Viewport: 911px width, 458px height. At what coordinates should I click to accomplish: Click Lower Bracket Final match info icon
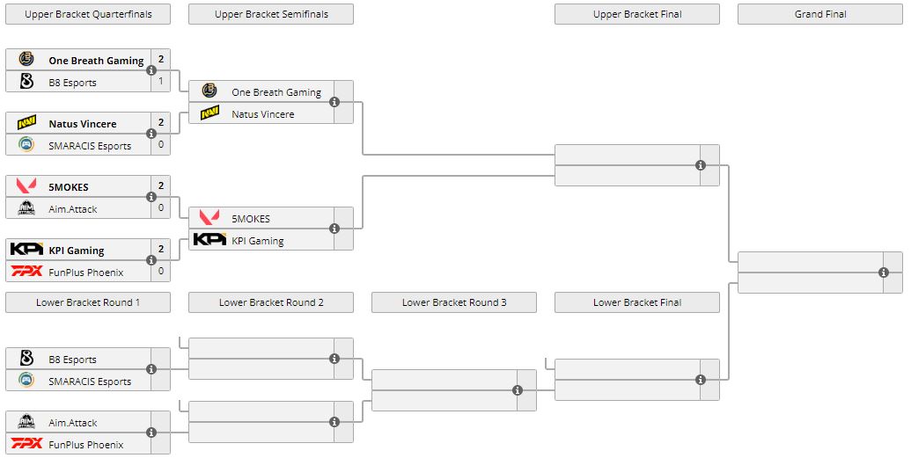701,380
